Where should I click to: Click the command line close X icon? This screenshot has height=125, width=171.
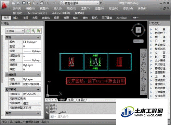[47, 107]
